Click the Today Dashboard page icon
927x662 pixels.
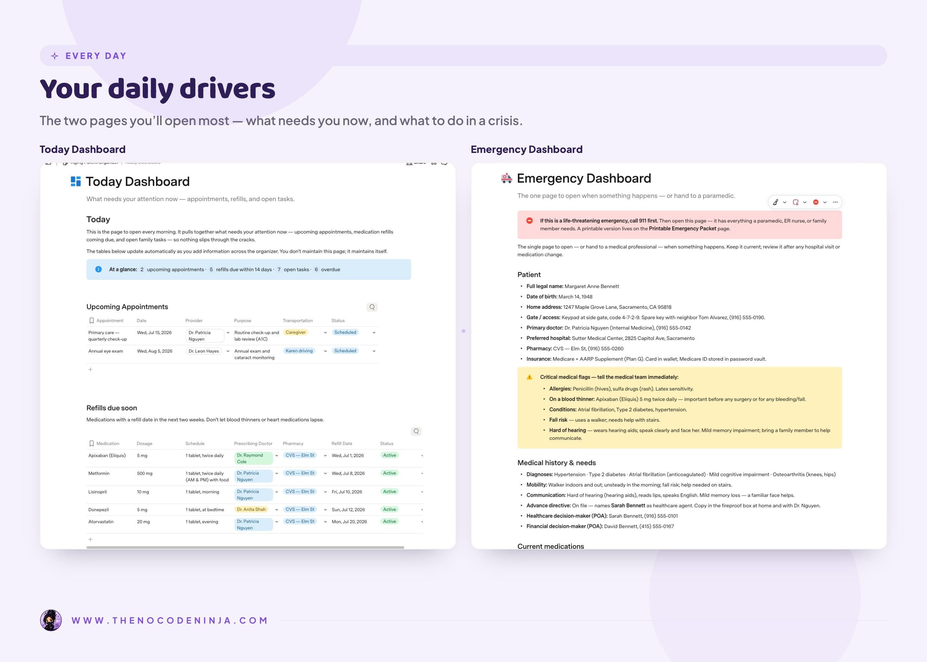[75, 181]
